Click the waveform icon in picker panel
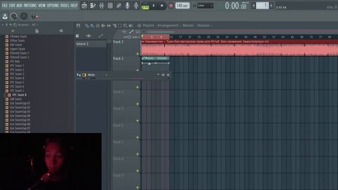338x190 pixels. point(88,36)
